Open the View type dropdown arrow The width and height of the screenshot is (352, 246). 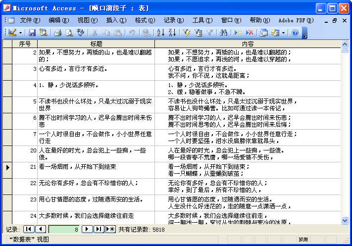click(20, 33)
